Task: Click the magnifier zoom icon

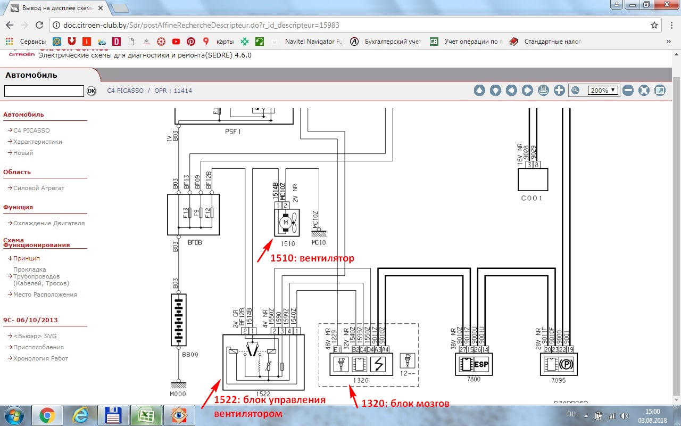Action: 575,91
